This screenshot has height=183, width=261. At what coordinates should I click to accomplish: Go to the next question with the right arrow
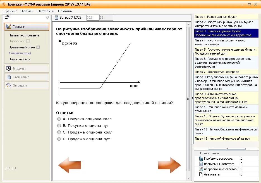coord(169,165)
